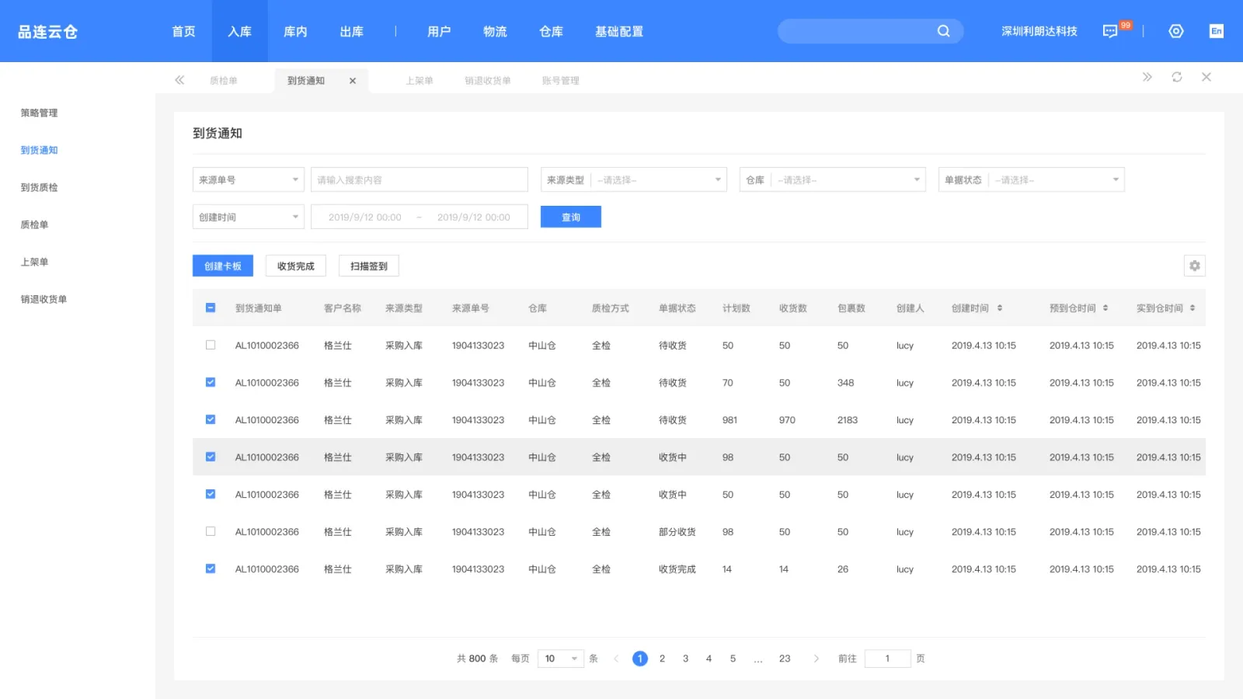Image resolution: width=1243 pixels, height=699 pixels.
Task: Switch to the 销退收货单 tab
Action: [x=488, y=81]
